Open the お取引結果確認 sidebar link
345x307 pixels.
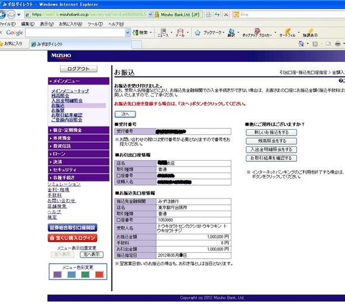67,115
